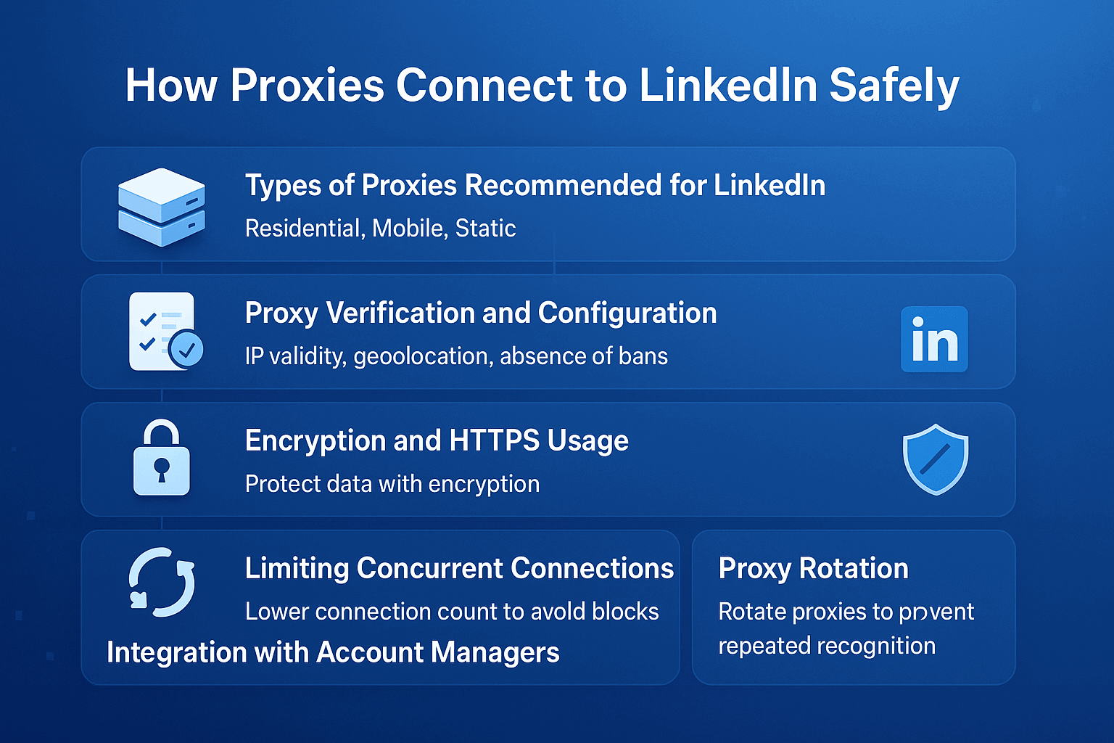Image resolution: width=1114 pixels, height=743 pixels.
Task: Click the checklist verification icon
Action: pyautogui.click(x=166, y=332)
